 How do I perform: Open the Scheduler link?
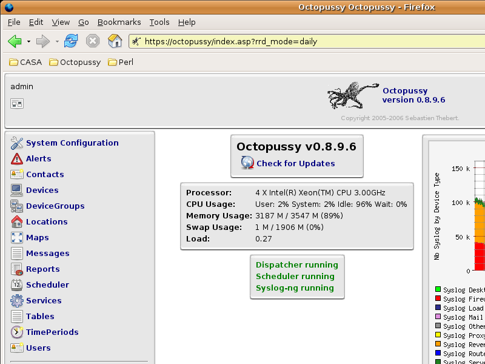point(48,285)
